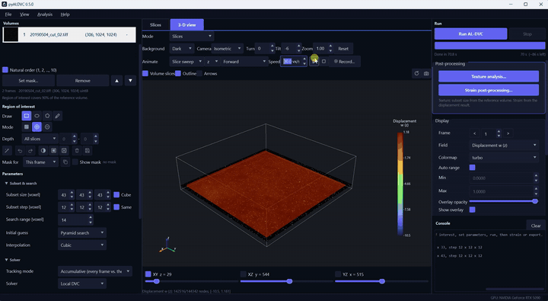The height and width of the screenshot is (301, 548).
Task: Move the volume down in the list
Action: click(130, 81)
